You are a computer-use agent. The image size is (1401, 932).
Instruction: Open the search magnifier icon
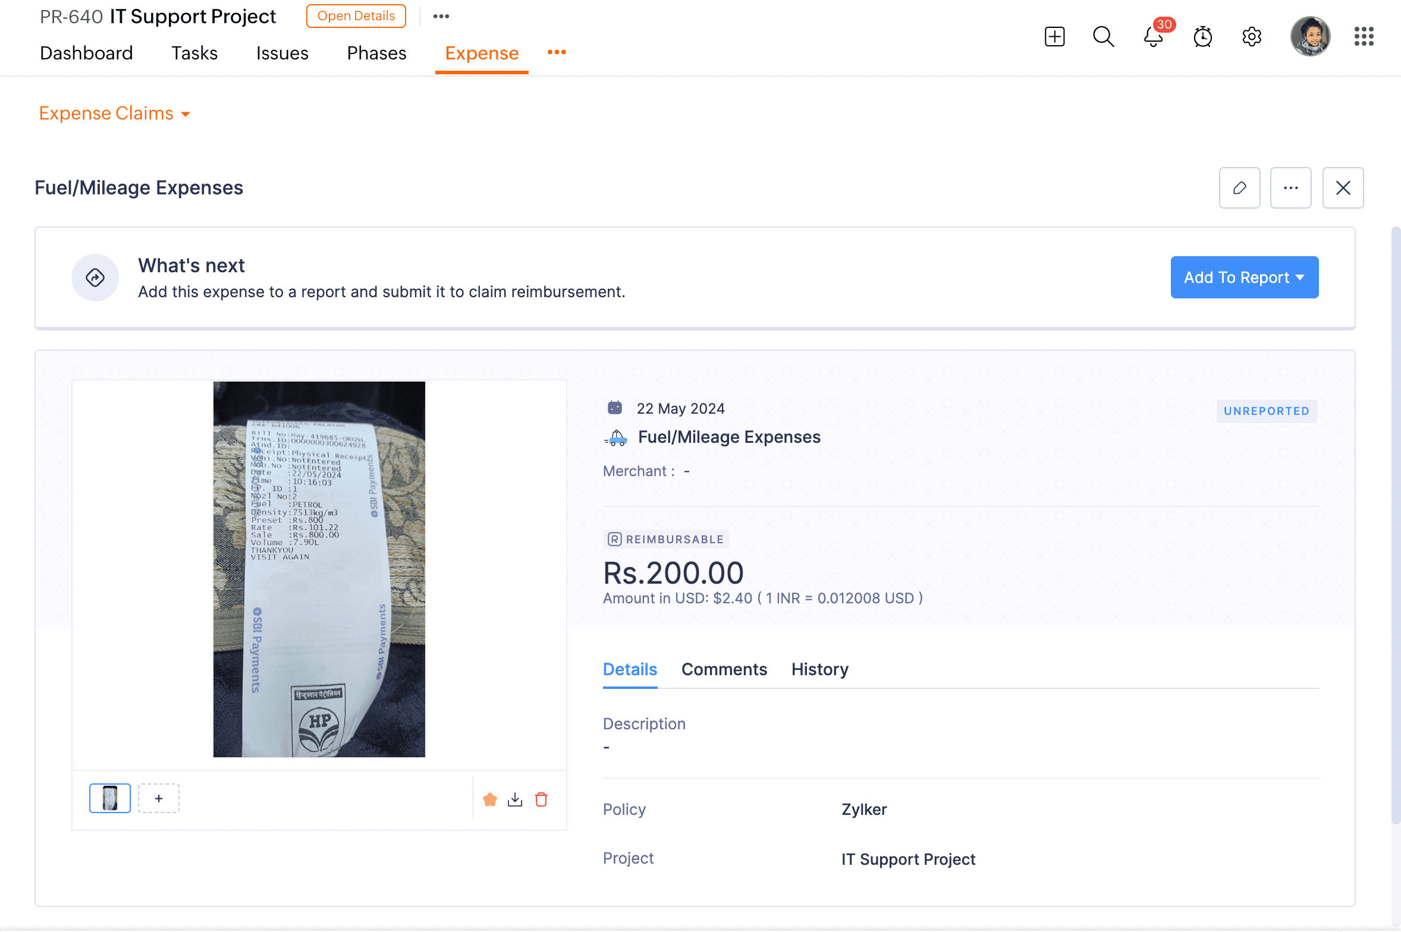[x=1103, y=36]
